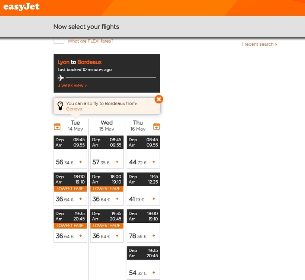This screenshot has width=305, height=280.
Task: Choose Thursday 11:15 flight at 41.19 €
Action: pyautogui.click(x=143, y=189)
